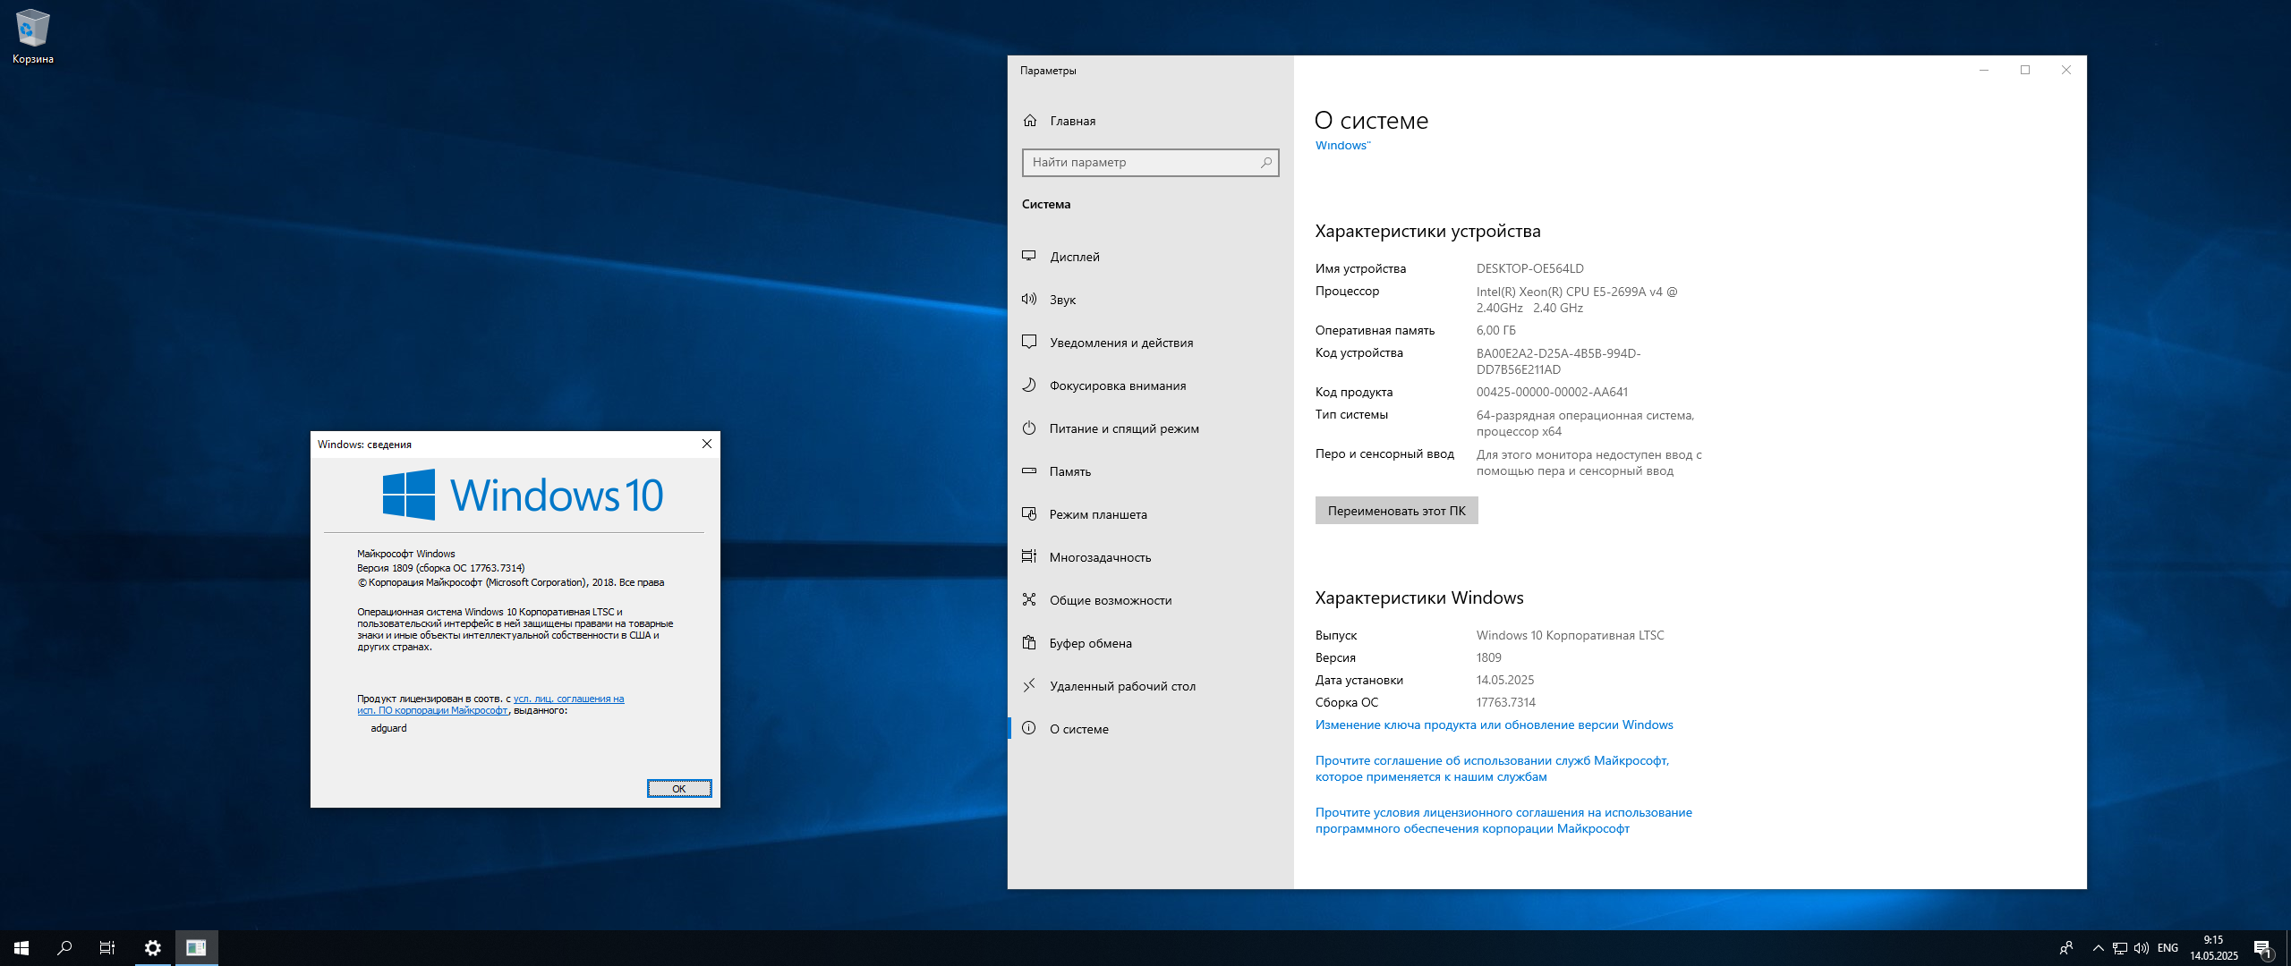Focus the Найти параметр search field

(1150, 163)
